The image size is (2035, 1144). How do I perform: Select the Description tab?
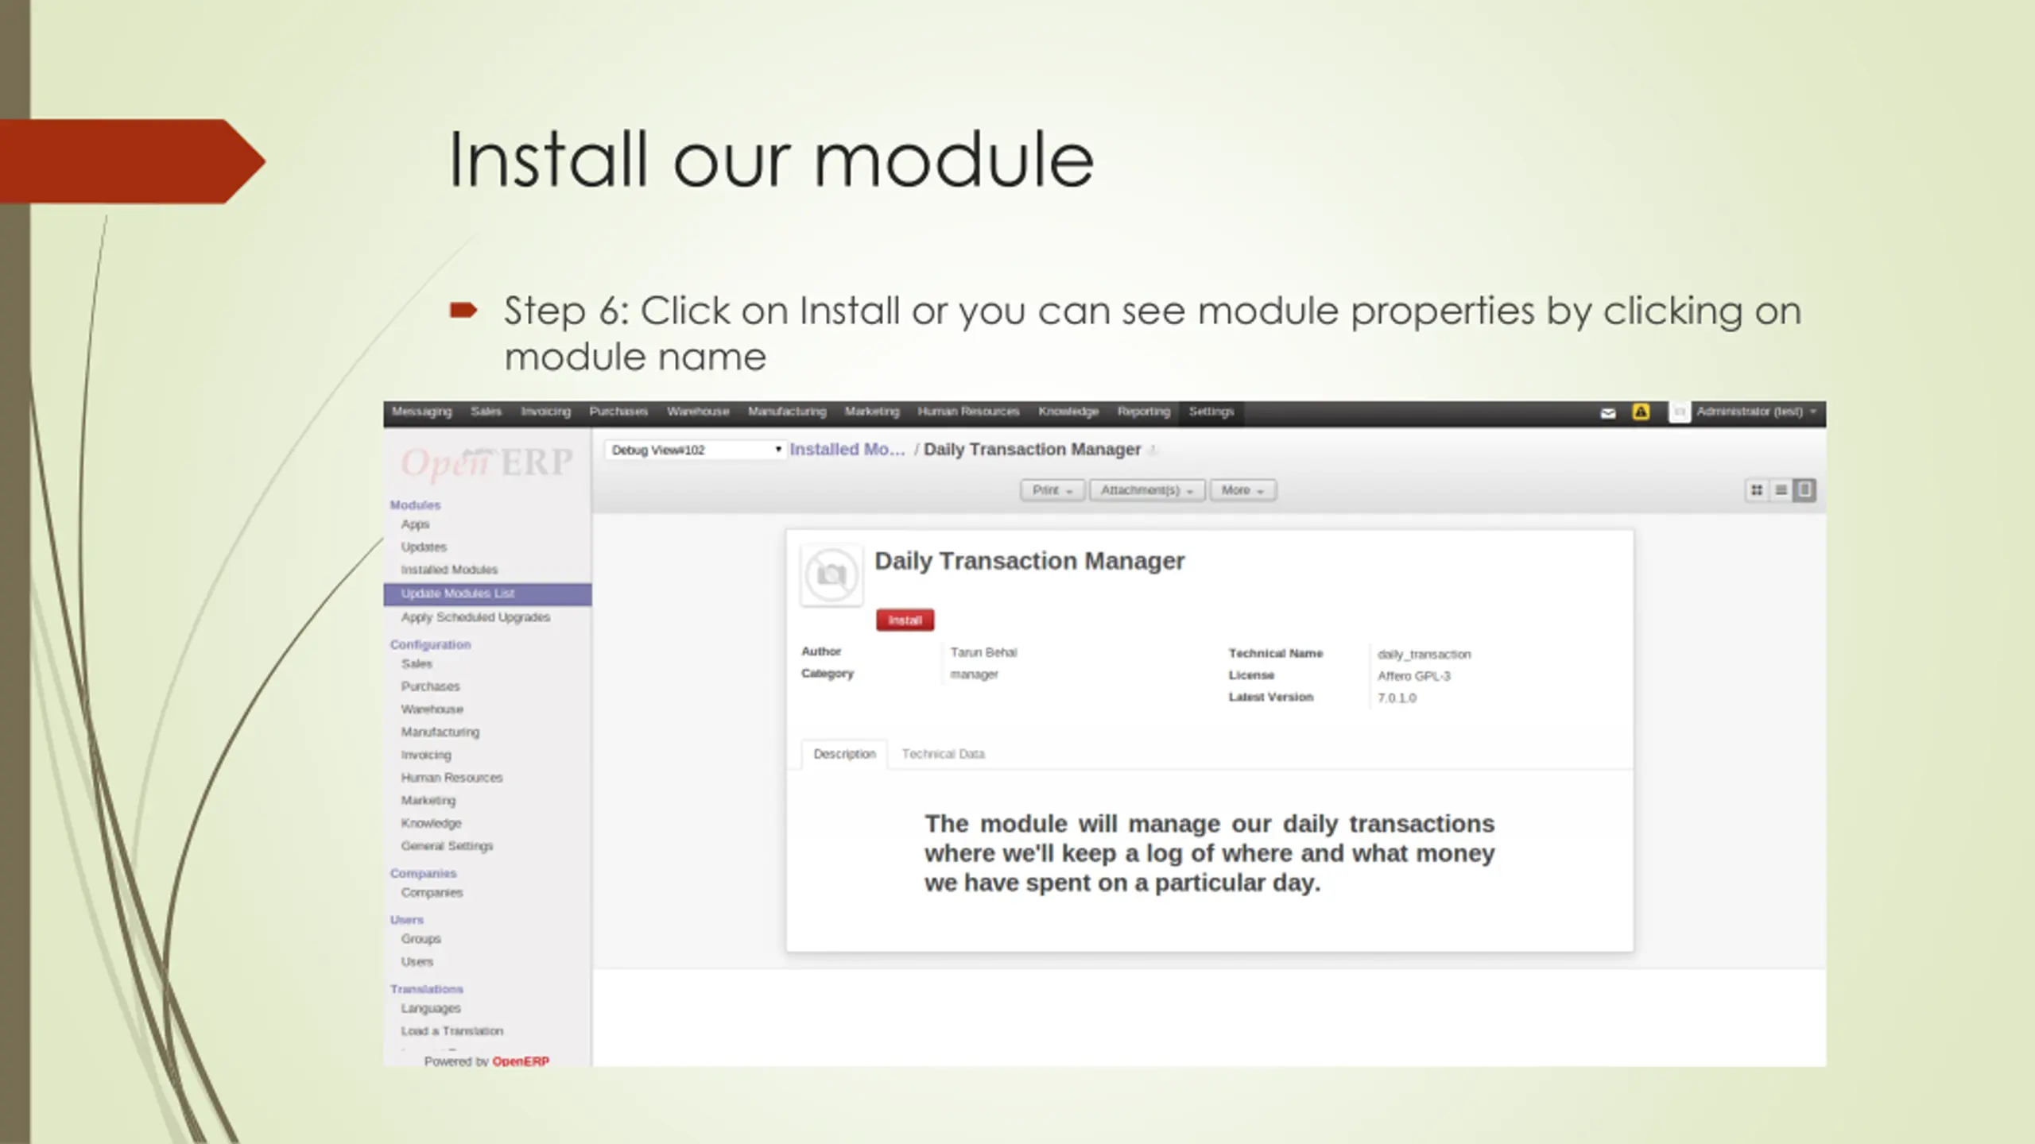844,754
